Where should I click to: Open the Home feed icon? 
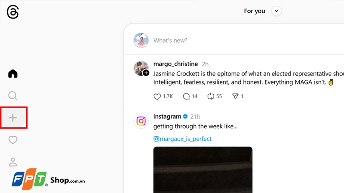(x=13, y=73)
